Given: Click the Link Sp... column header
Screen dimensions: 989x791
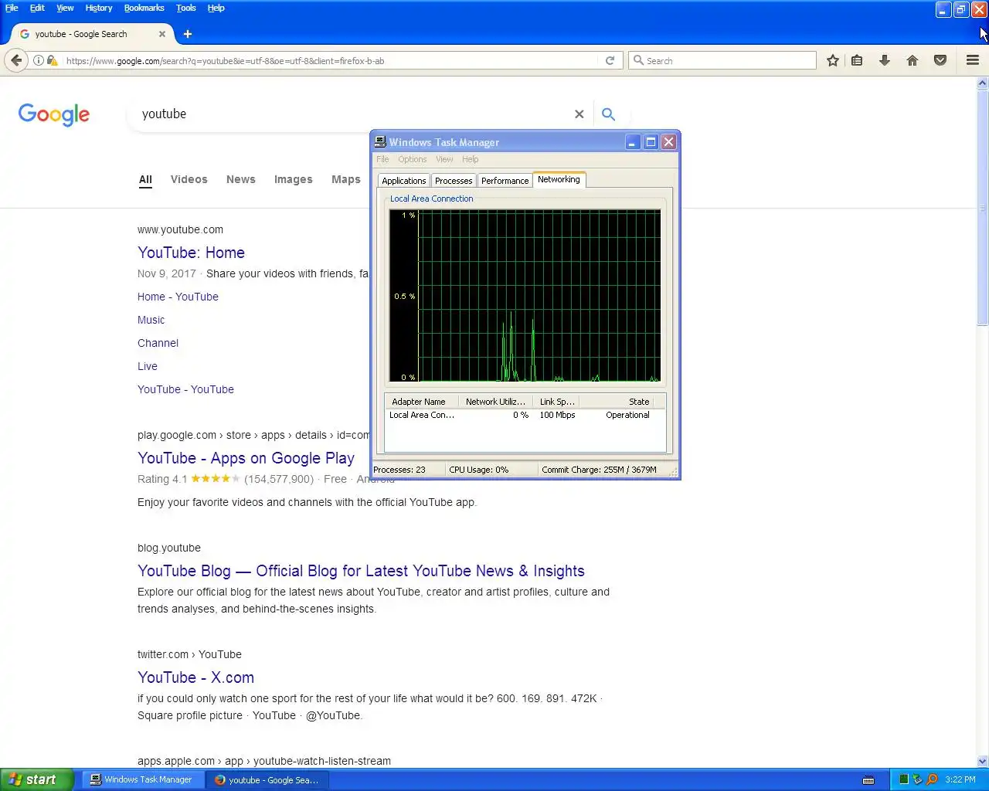Looking at the screenshot, I should [x=556, y=402].
